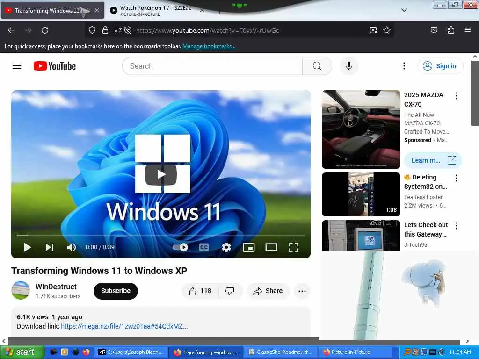Switch to Picture-in-Picture taskbar window
479x359 pixels.
[356, 352]
